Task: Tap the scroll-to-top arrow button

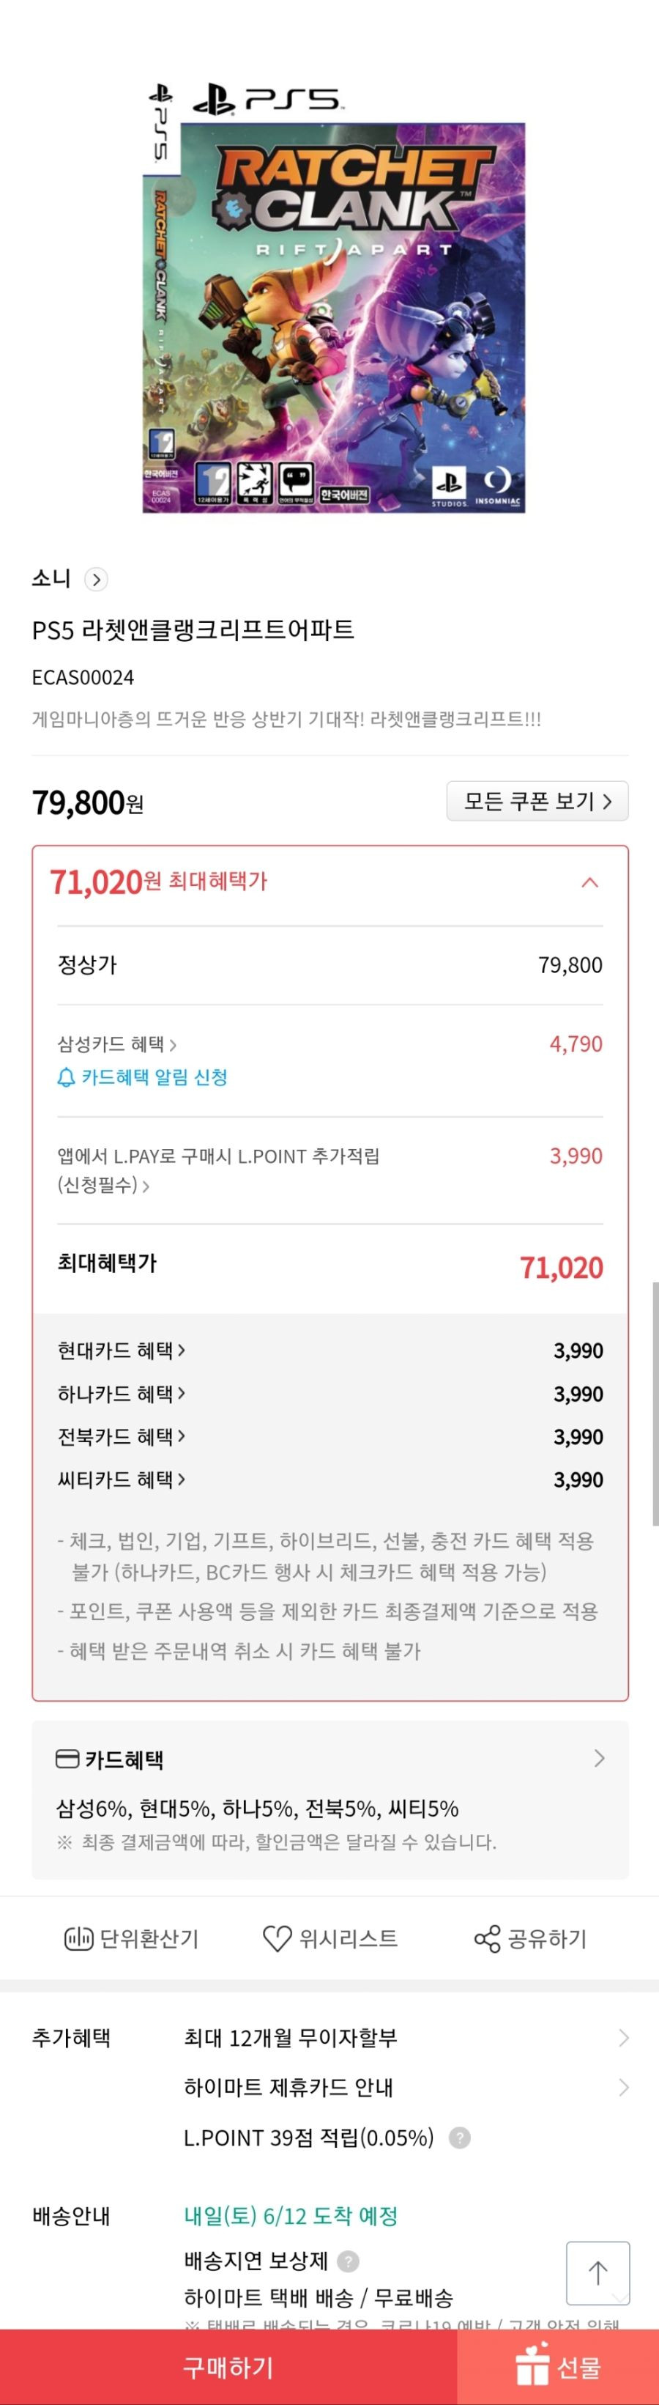Action: pos(597,2272)
